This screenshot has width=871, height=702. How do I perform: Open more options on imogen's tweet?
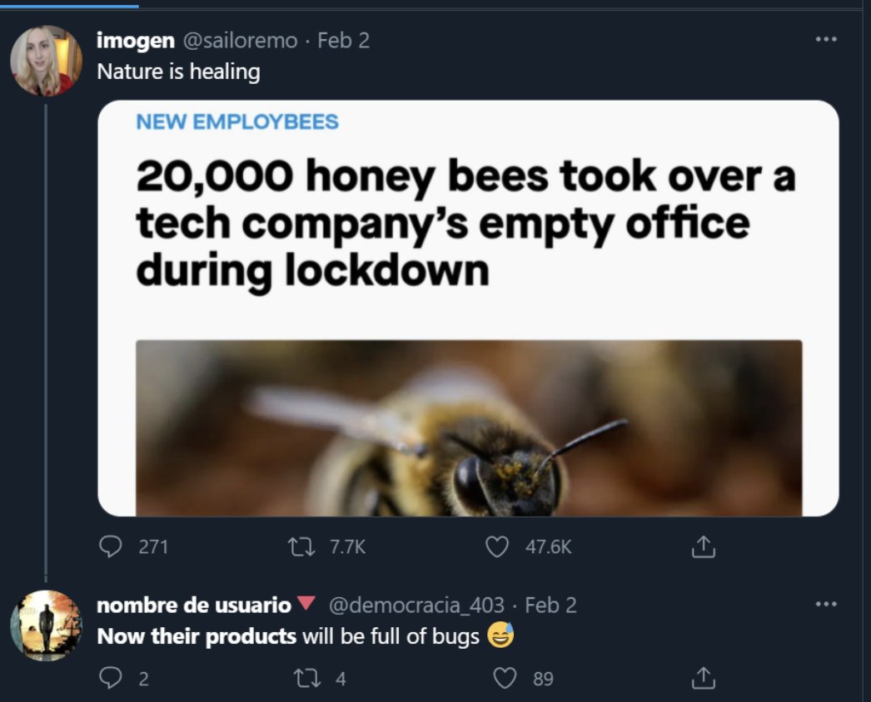coord(826,39)
